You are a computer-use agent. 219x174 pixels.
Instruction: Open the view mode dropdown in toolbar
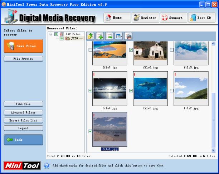tap(119, 36)
